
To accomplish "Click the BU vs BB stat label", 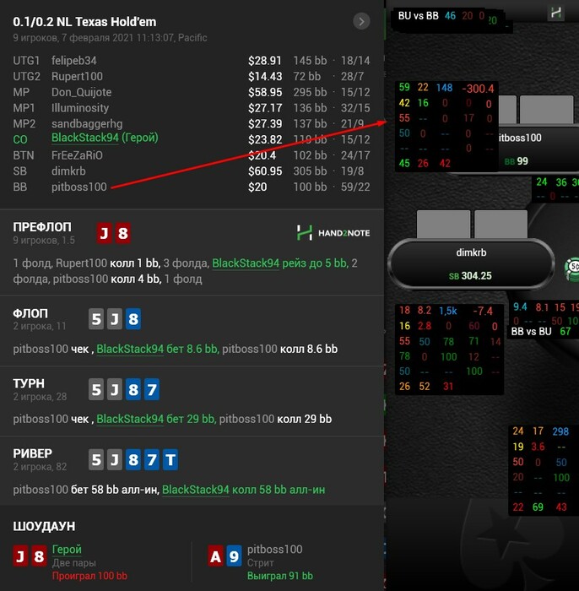I will click(x=418, y=16).
